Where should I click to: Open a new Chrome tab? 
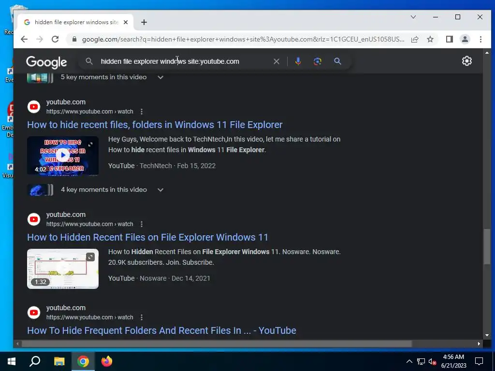coord(144,22)
